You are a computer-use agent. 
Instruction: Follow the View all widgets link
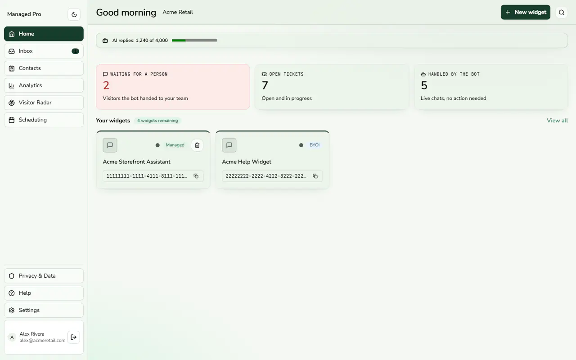557,121
